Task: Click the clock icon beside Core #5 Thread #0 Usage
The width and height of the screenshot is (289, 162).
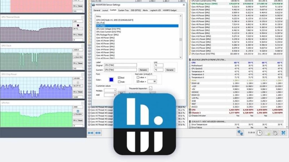Action: pyautogui.click(x=89, y=125)
